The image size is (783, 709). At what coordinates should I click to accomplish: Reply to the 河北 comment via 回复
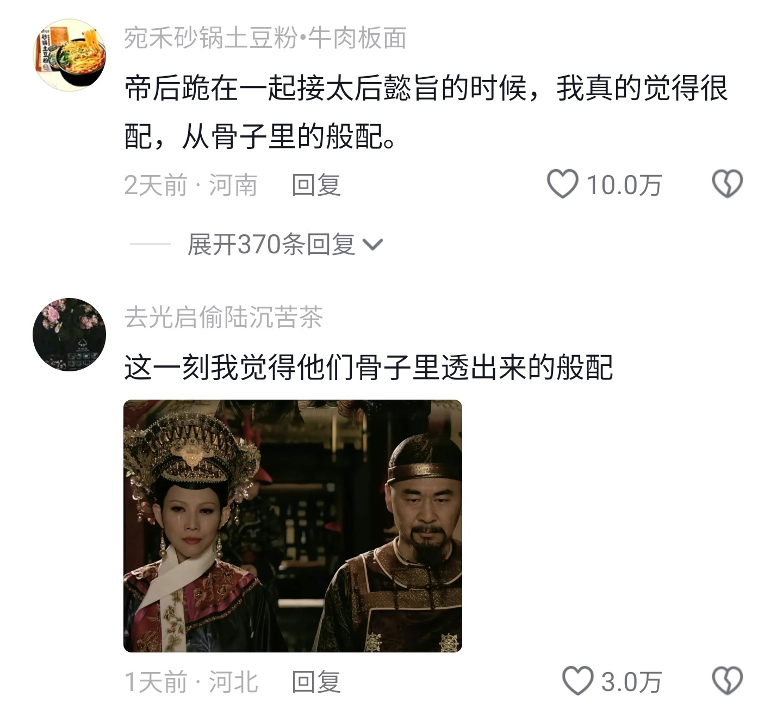316,682
